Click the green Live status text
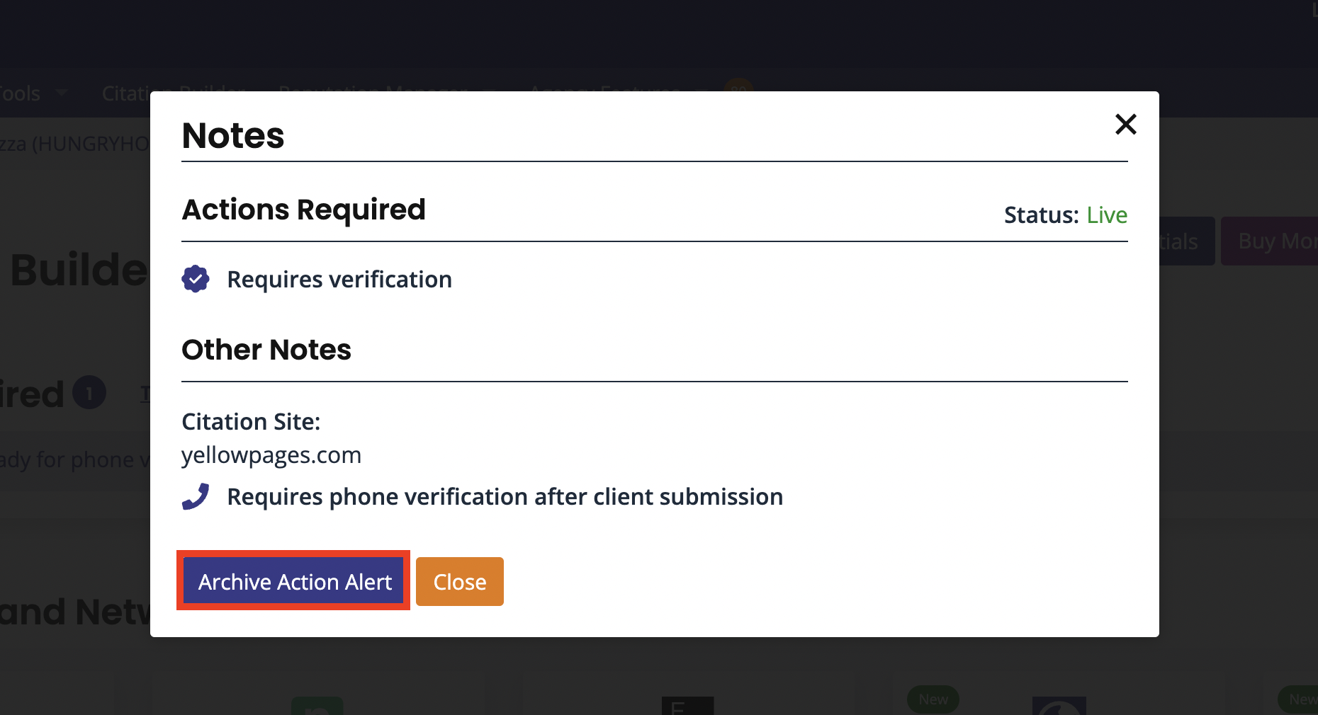The height and width of the screenshot is (715, 1318). click(x=1107, y=214)
